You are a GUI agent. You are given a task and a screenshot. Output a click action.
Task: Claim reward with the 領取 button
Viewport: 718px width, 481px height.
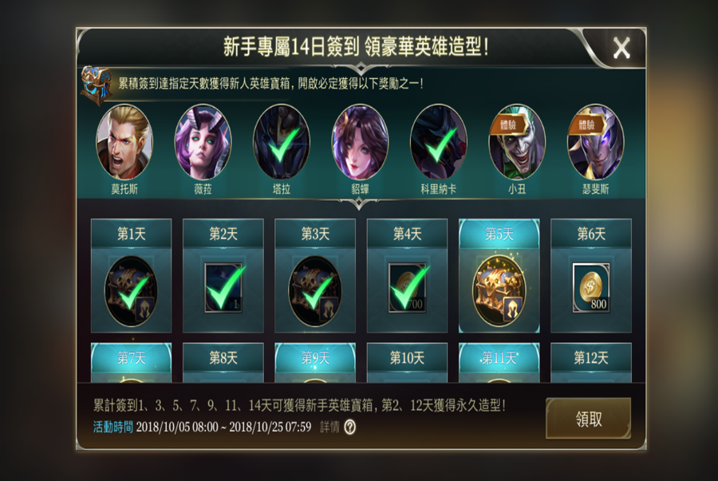[589, 419]
